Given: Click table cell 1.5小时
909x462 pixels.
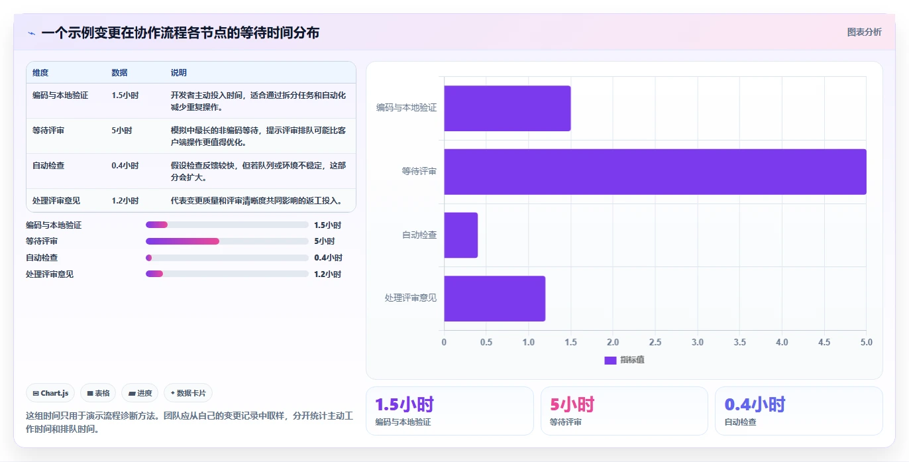Looking at the screenshot, I should (125, 95).
